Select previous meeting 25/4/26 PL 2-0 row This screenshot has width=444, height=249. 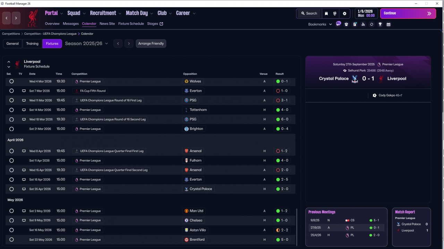click(346, 235)
